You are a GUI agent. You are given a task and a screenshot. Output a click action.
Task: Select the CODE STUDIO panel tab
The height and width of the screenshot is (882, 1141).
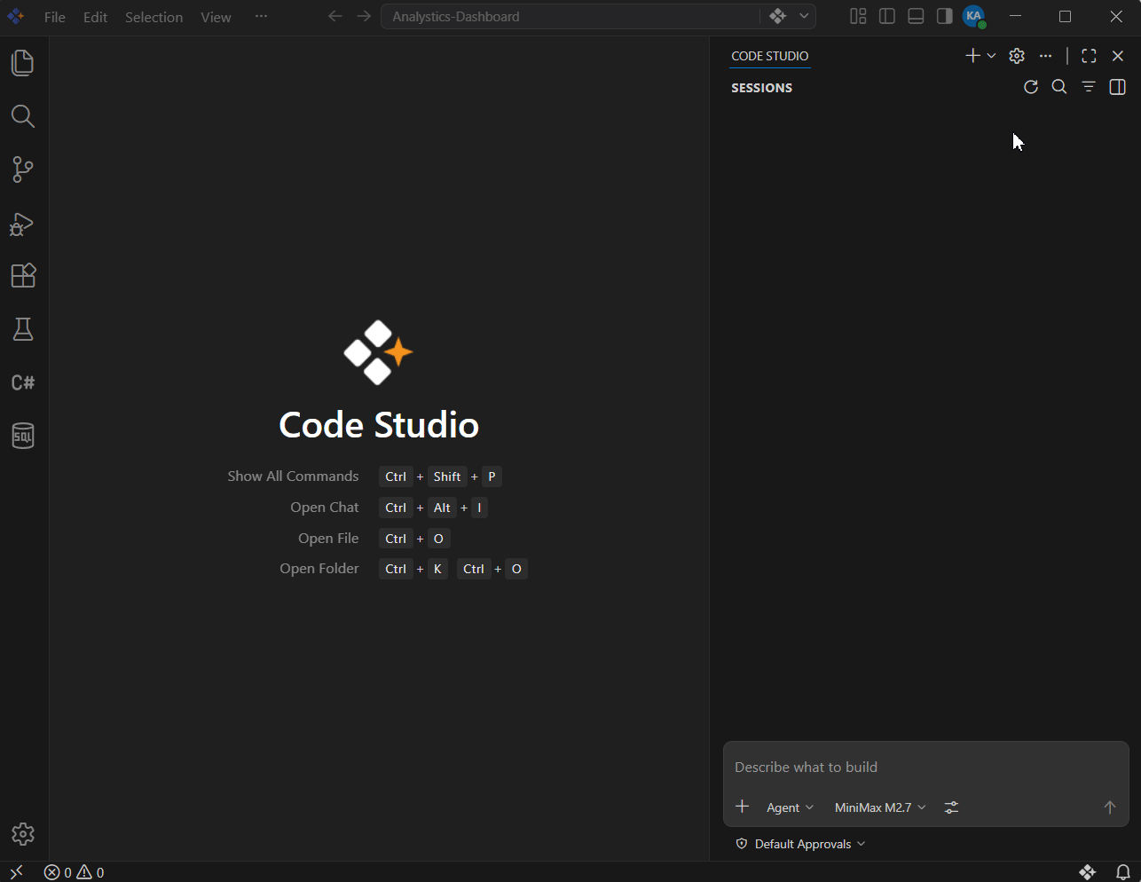click(770, 56)
